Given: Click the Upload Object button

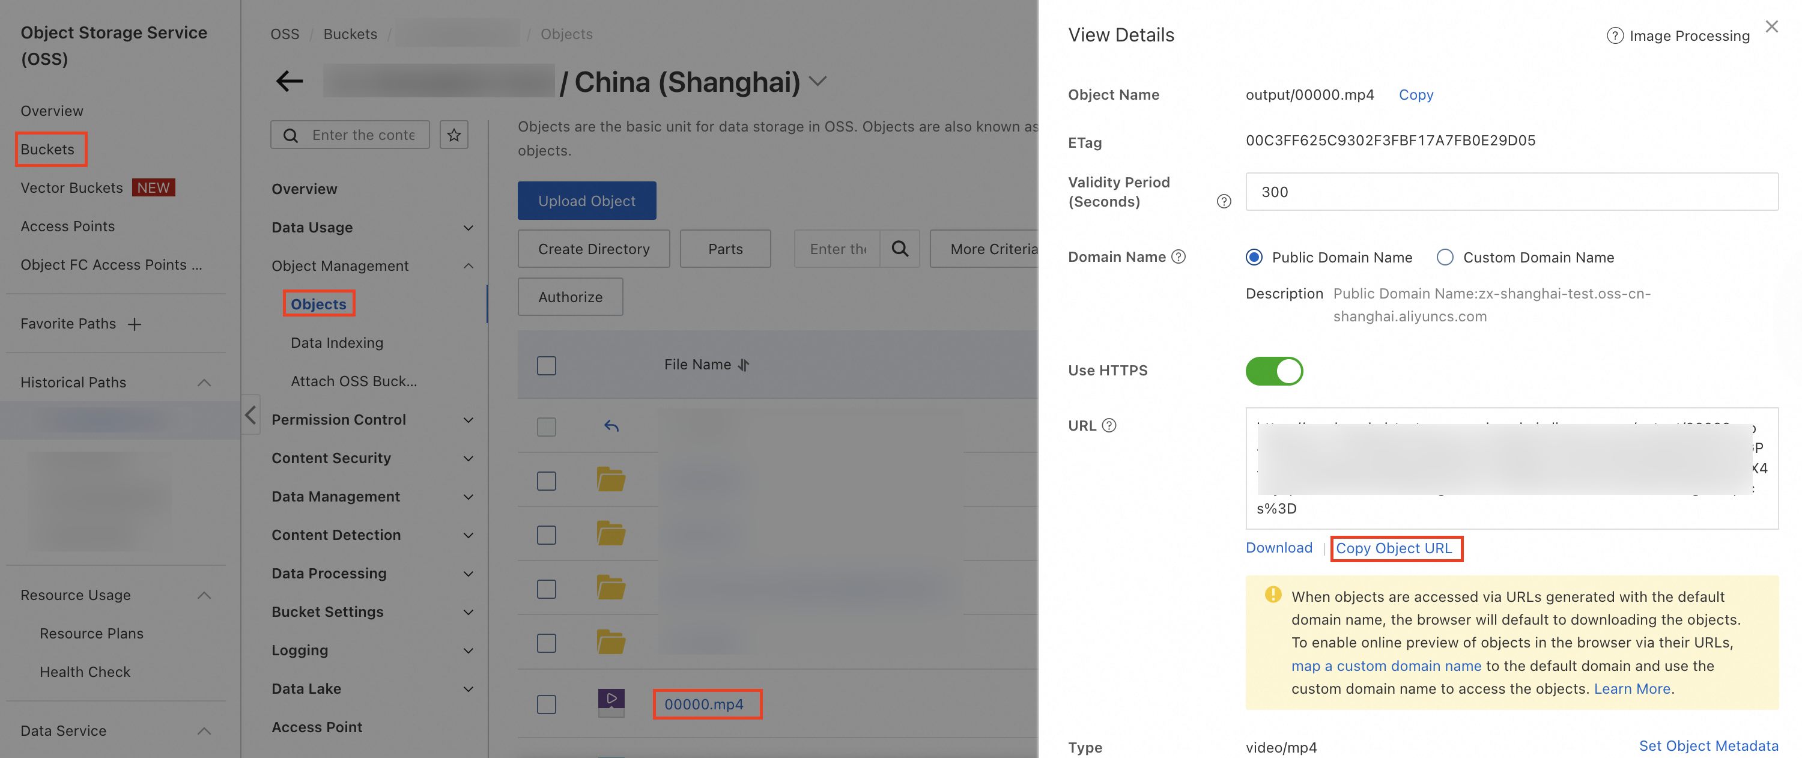Looking at the screenshot, I should click(586, 201).
